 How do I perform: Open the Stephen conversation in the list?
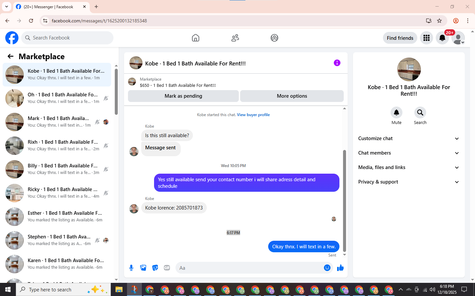coord(57,240)
